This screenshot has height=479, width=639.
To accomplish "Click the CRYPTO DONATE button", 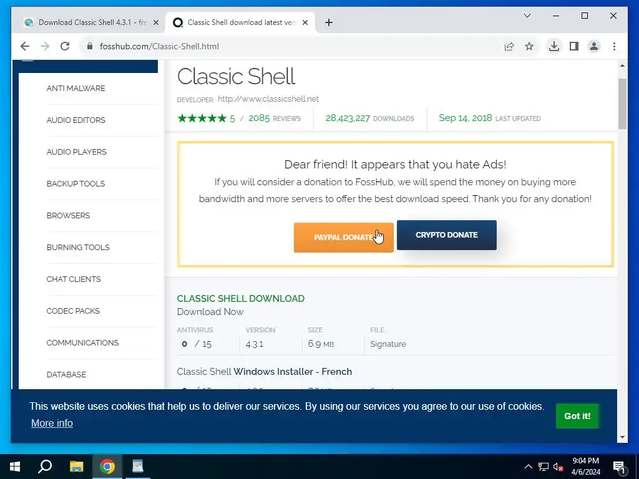I will coord(447,235).
